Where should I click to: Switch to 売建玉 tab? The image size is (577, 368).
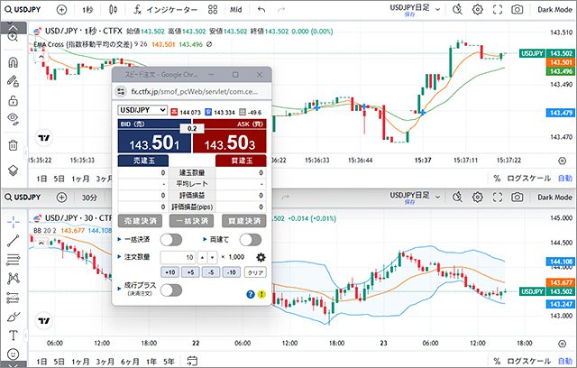(x=143, y=161)
